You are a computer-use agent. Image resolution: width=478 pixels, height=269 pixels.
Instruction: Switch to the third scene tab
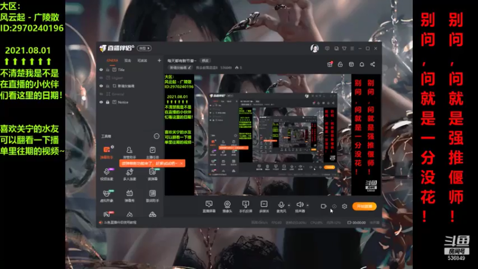pos(142,61)
